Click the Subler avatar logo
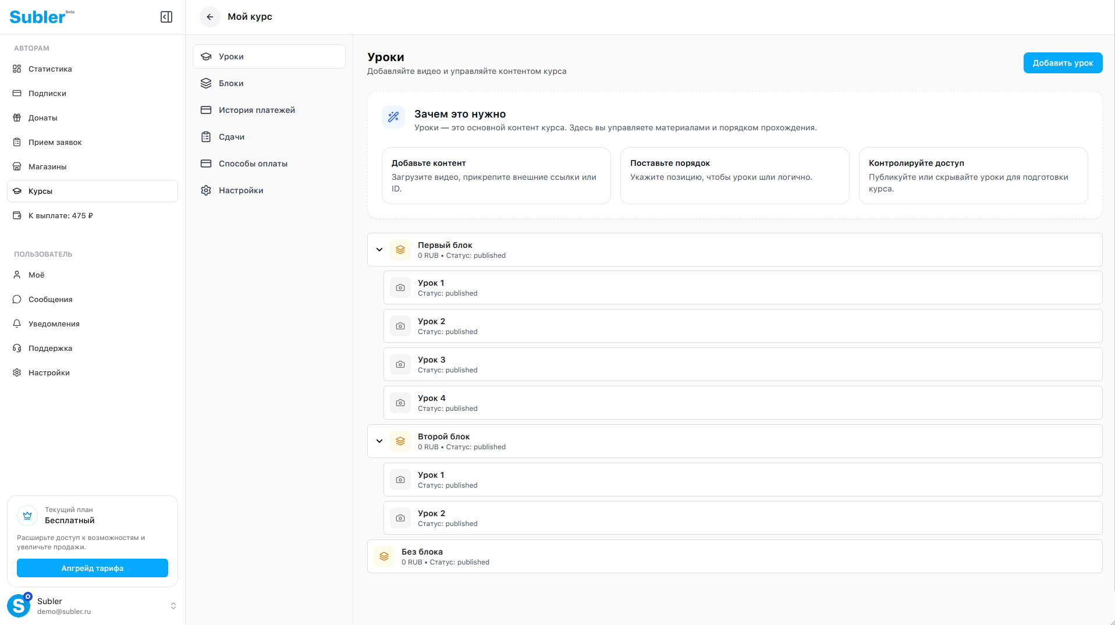The image size is (1115, 625). click(19, 606)
